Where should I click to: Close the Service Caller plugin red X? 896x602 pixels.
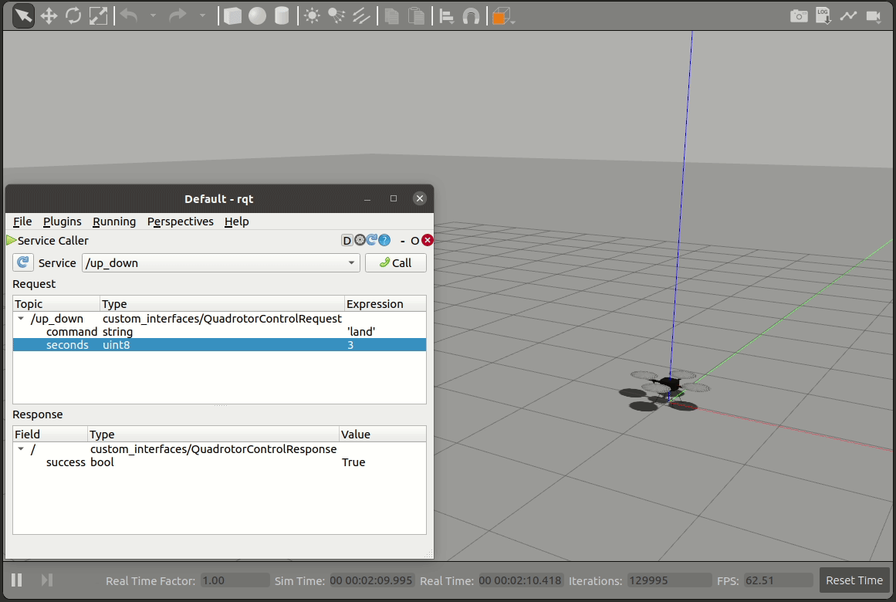click(x=428, y=240)
